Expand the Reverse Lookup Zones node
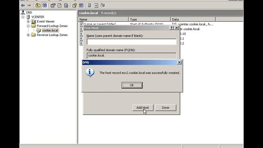This screenshot has width=263, height=148. point(28,35)
